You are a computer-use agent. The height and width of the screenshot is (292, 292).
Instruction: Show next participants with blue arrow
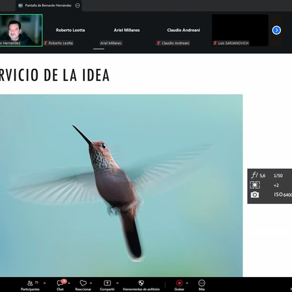(276, 30)
